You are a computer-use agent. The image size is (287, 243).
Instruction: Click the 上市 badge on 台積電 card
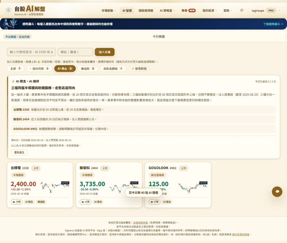[x=36, y=168]
